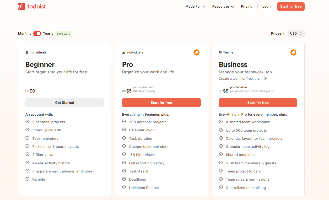Click "Integrate email, calendar, and more" text
The image size is (329, 200).
[x=62, y=171]
